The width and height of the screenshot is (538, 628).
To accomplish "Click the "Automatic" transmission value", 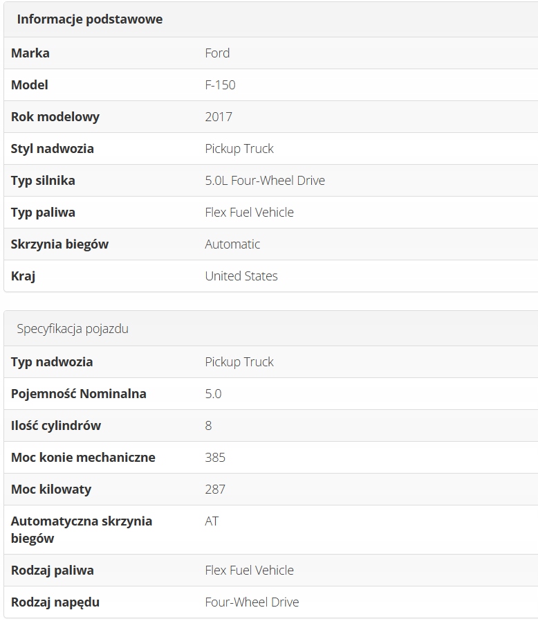I will [232, 244].
